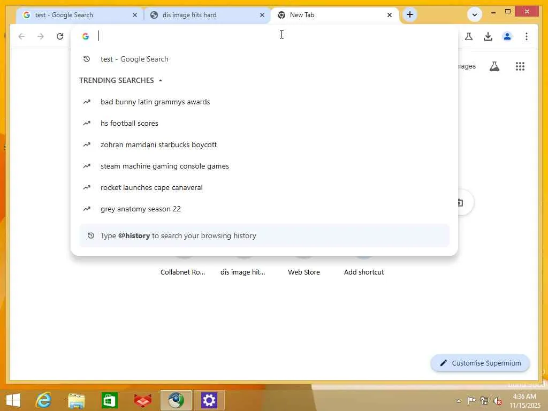Click the Supermium browser taskbar icon

pyautogui.click(x=176, y=400)
